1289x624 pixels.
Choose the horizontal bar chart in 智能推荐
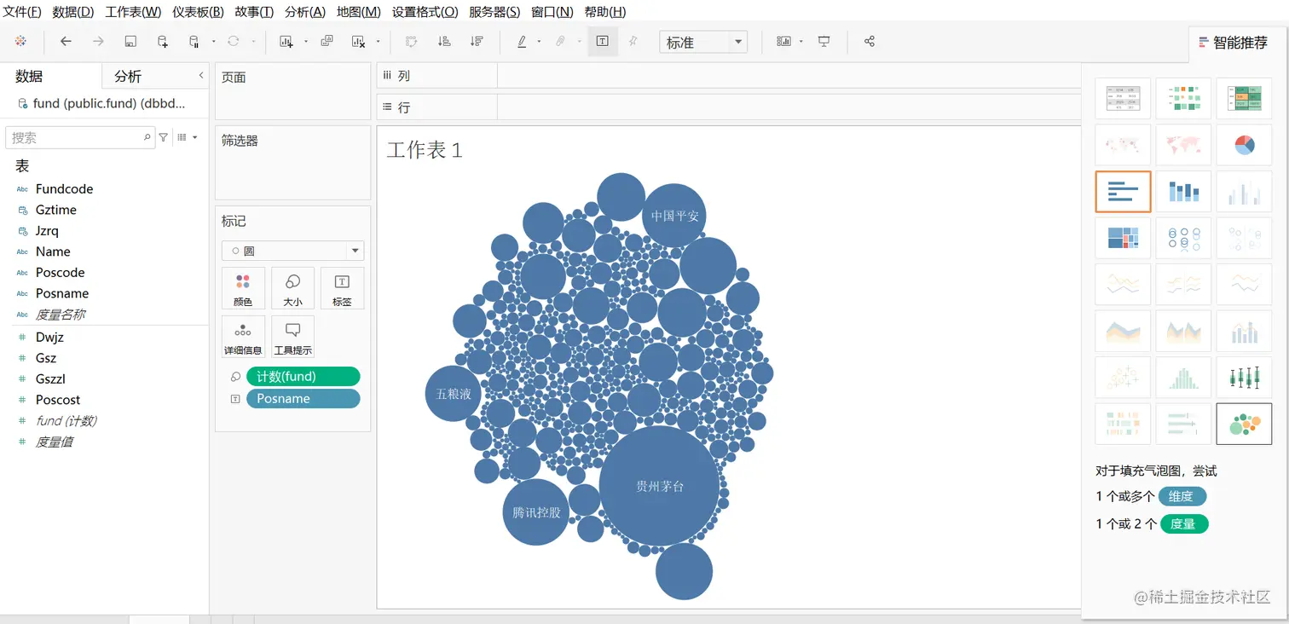(1123, 192)
